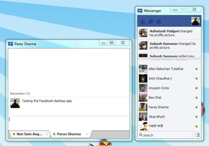Select Anupam Srsta from online friends
This screenshot has height=146, width=209.
tap(158, 88)
